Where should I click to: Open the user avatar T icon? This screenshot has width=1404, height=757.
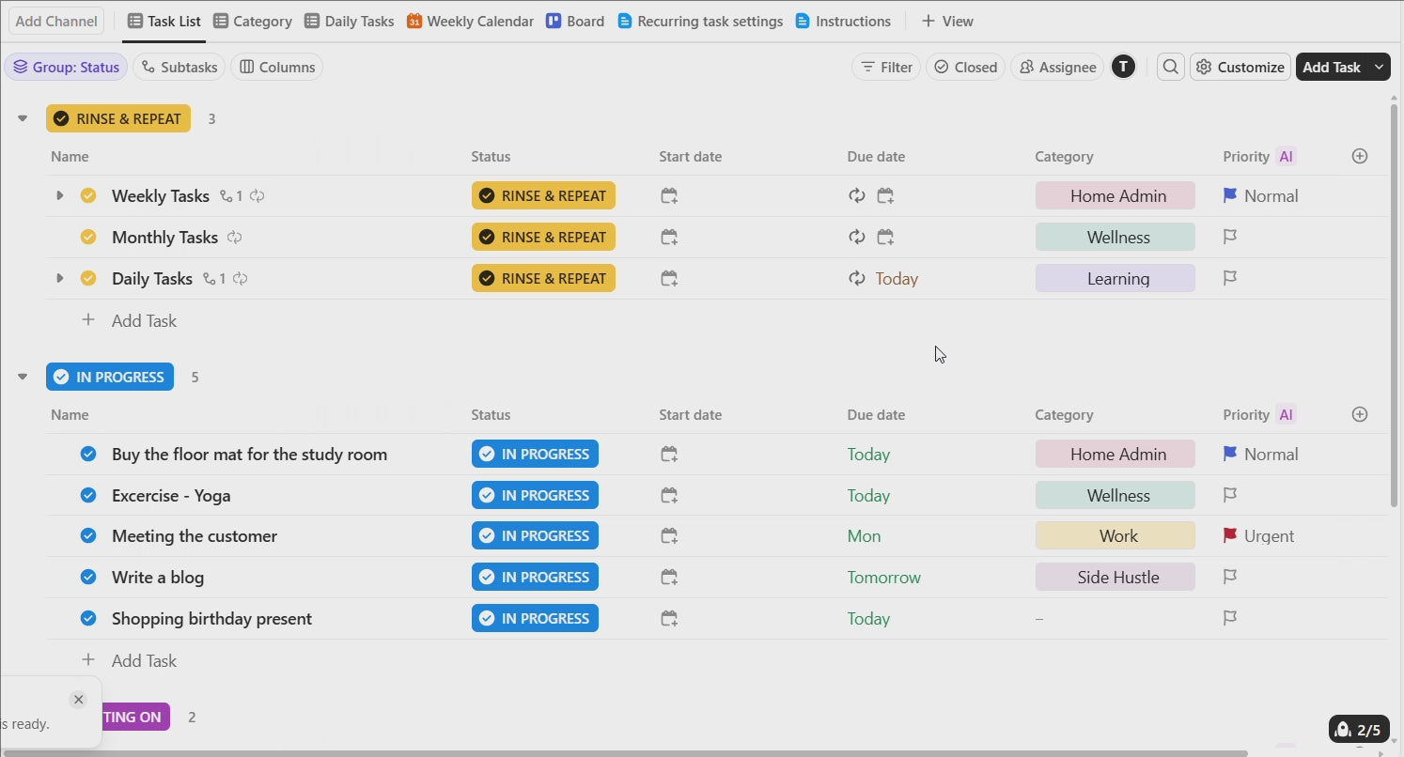[x=1123, y=67]
